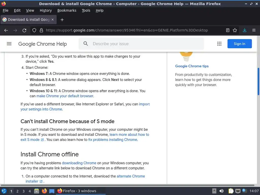Follow the 'downloading Chrome' link
260x195 pixels.
coord(79,163)
